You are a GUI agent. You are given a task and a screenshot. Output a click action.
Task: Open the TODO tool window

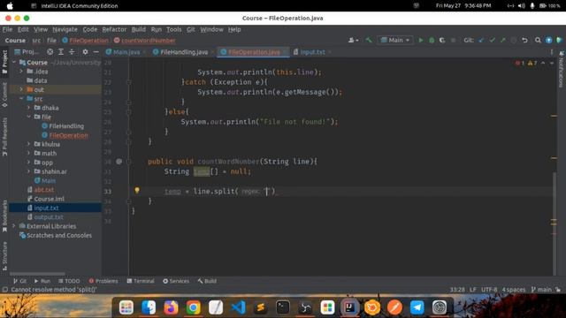(69, 281)
